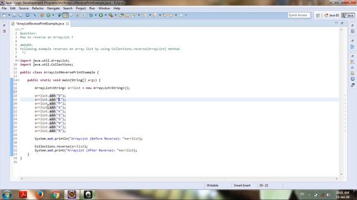Viewport: 357px width, 200px height.
Task: Click the Open Perspective icon
Action: click(318, 16)
